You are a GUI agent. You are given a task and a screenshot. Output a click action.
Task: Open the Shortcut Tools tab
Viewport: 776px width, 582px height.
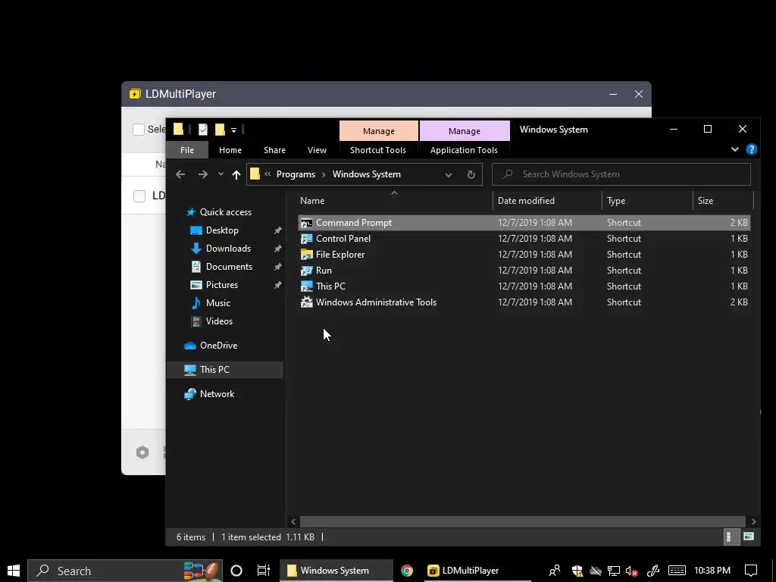pyautogui.click(x=378, y=150)
